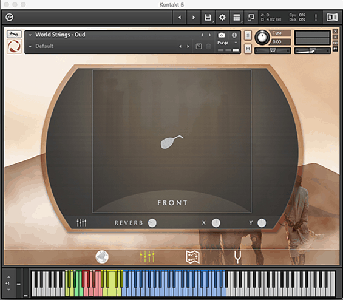Go to next instrument in main toolbar
The width and height of the screenshot is (343, 300).
tap(194, 17)
